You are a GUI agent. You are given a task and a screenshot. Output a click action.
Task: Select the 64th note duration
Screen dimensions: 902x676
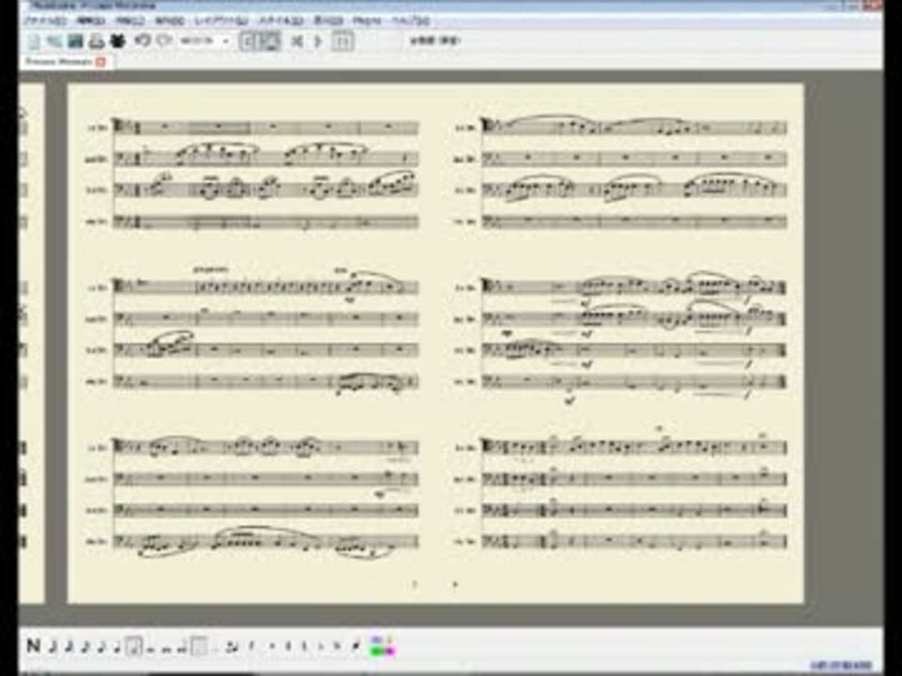53,647
